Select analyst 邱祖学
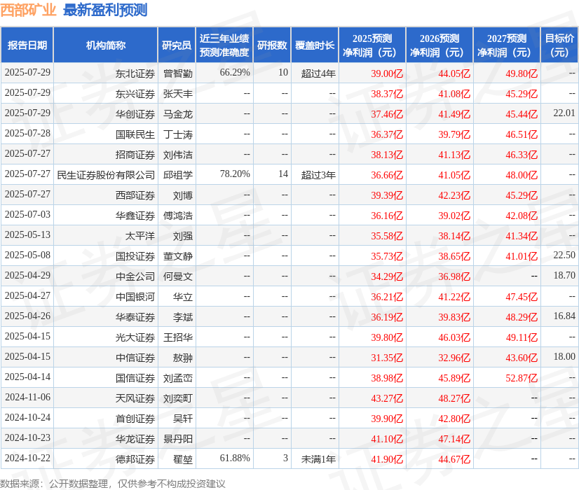Screen dimensions: 579x490 point(178,175)
